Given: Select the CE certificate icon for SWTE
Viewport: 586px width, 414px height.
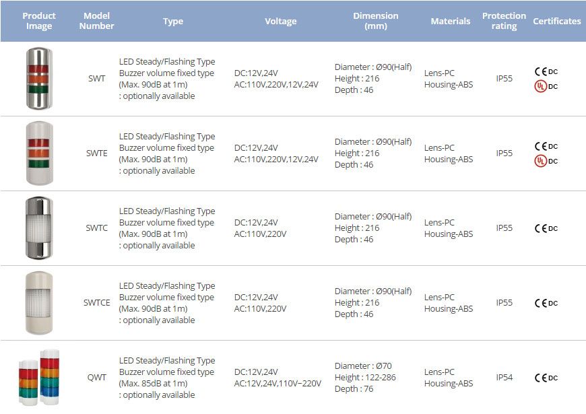Looking at the screenshot, I should [x=541, y=146].
